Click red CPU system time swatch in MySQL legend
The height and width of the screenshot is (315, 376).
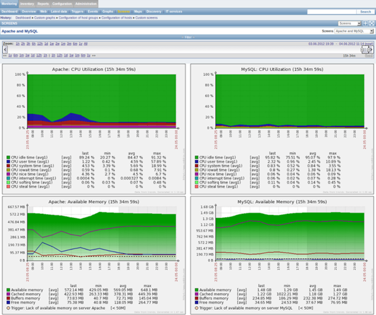coord(197,166)
